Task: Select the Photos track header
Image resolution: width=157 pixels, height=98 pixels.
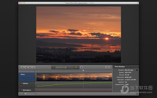Action: (26, 77)
